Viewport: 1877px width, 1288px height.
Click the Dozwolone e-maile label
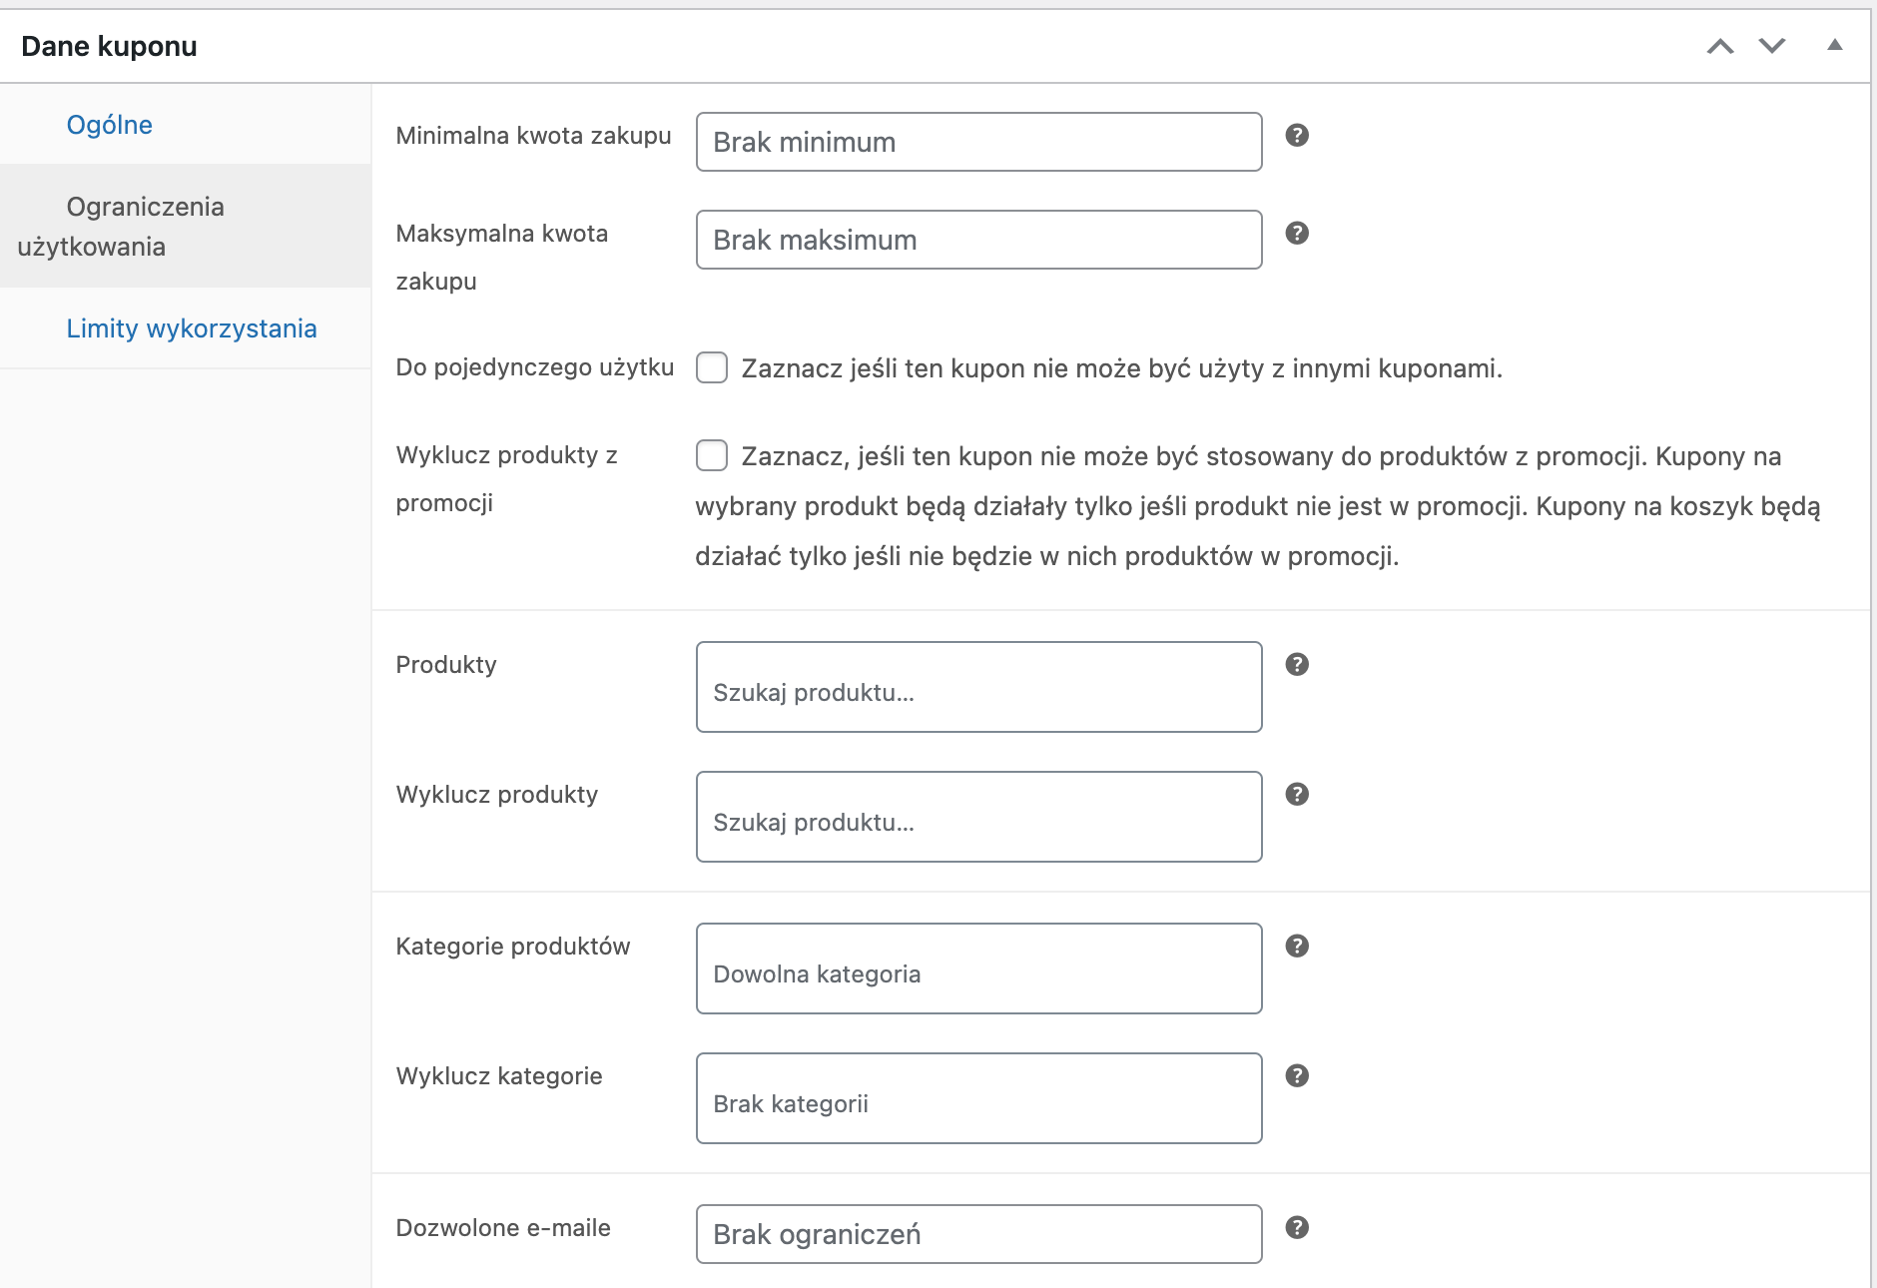503,1228
